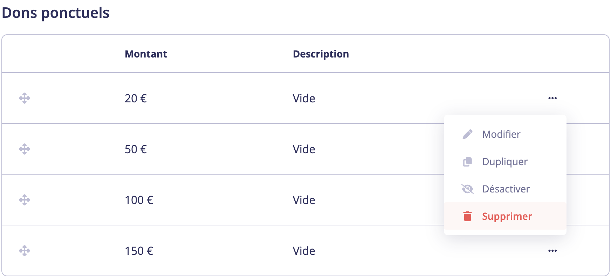Click the 100 € amount cell
The image size is (611, 278).
click(139, 200)
